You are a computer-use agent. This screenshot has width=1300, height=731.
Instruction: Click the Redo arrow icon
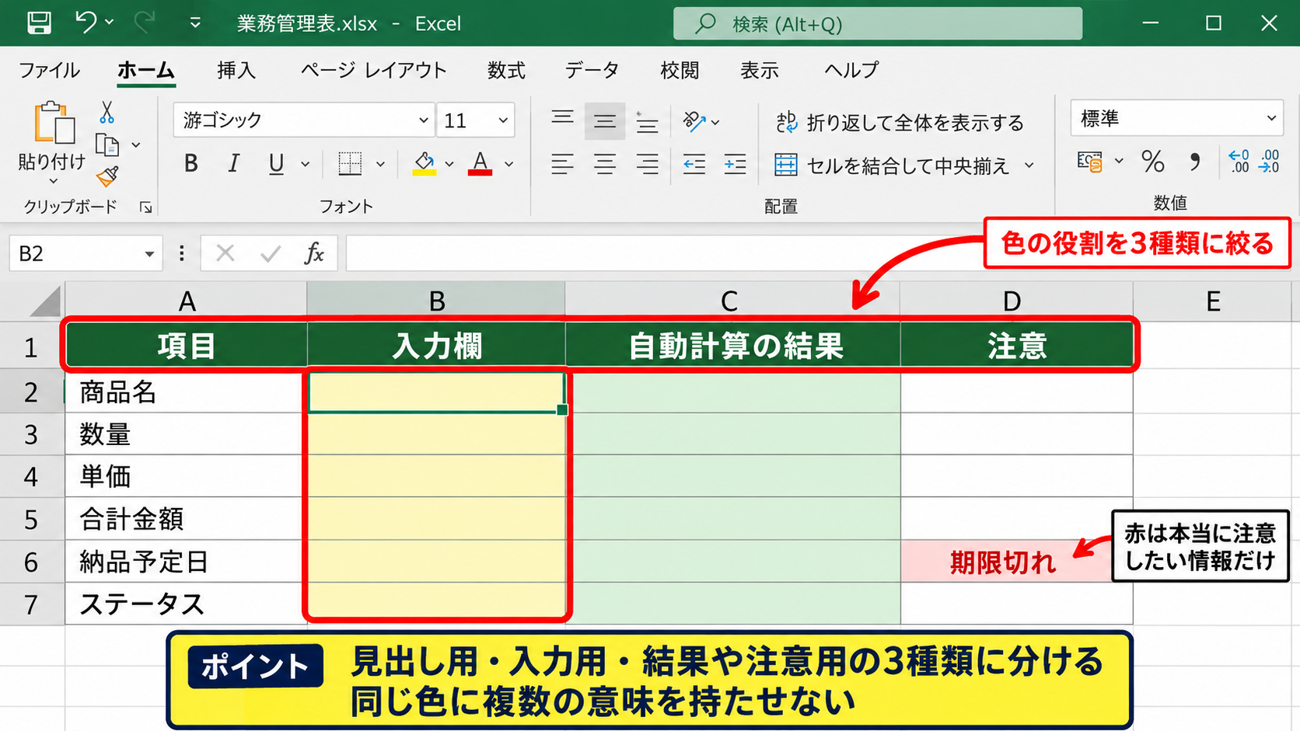coord(145,22)
